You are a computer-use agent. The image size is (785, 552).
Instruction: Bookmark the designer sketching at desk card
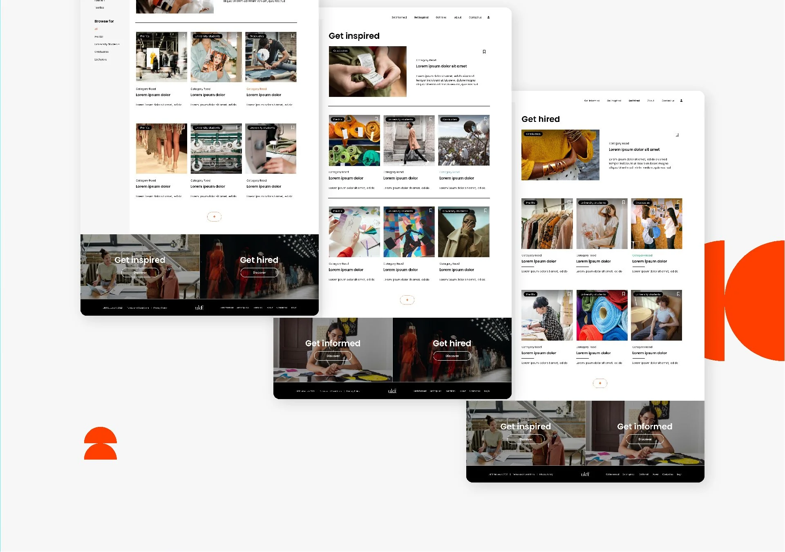(x=569, y=294)
